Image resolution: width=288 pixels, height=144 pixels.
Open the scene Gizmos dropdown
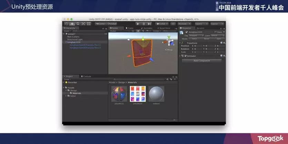point(157,31)
